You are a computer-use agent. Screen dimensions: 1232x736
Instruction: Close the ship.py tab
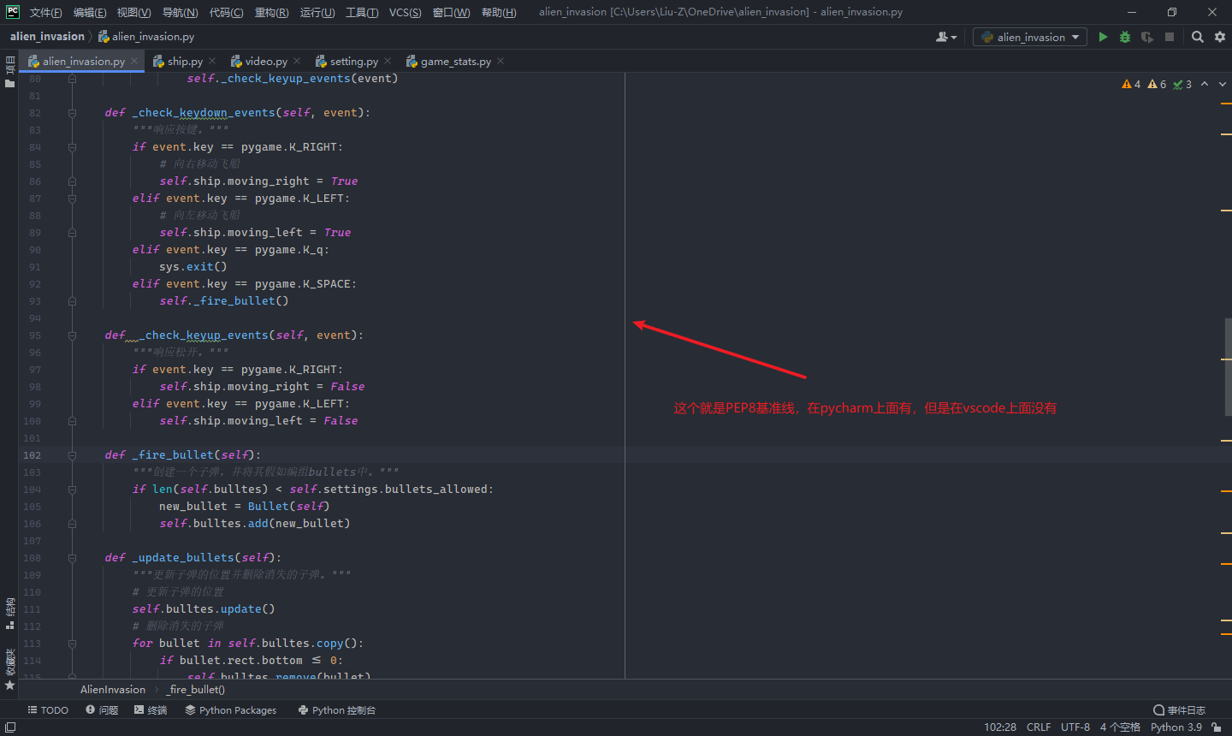[x=212, y=61]
